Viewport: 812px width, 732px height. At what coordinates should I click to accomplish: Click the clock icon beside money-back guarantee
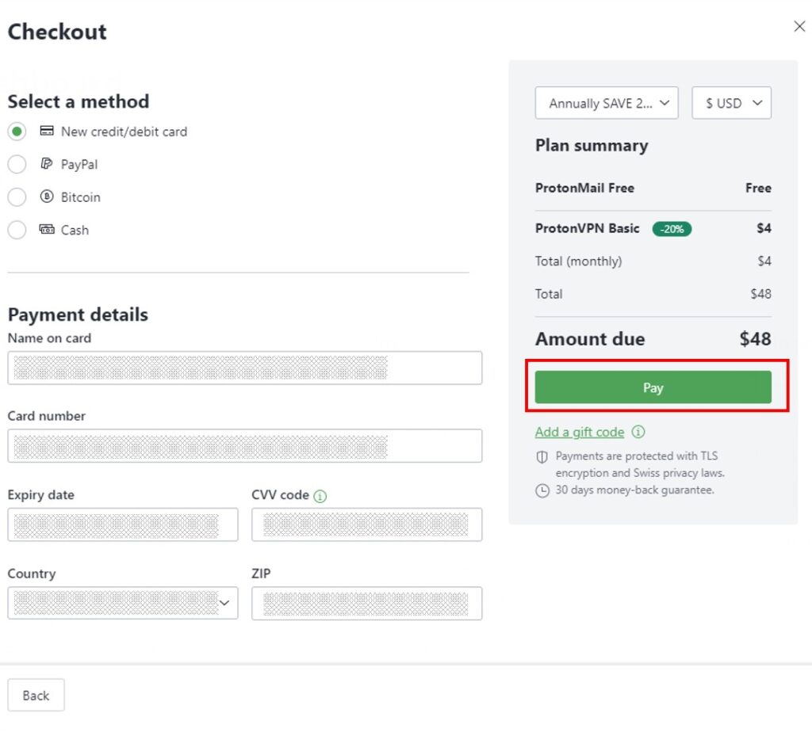542,490
